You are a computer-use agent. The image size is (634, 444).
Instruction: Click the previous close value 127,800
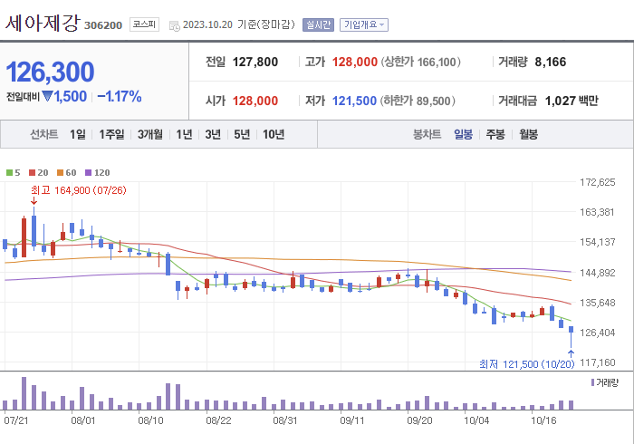tap(255, 62)
